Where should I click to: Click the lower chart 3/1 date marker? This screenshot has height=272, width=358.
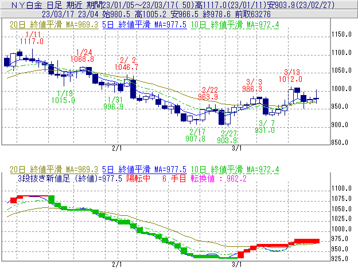pyautogui.click(x=237, y=265)
